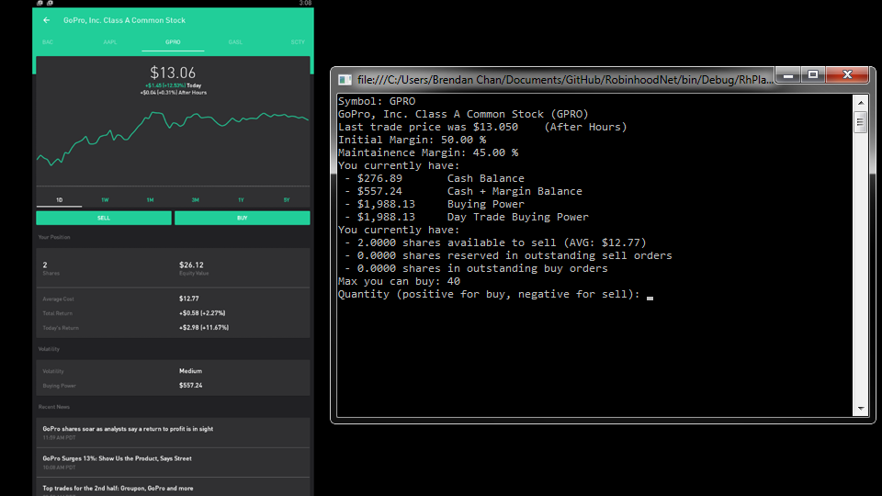This screenshot has height=496, width=882.
Task: Click '2.0000 shares available to sell' line
Action: 495,242
